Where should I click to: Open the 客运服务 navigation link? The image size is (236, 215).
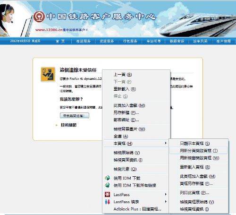83,41
